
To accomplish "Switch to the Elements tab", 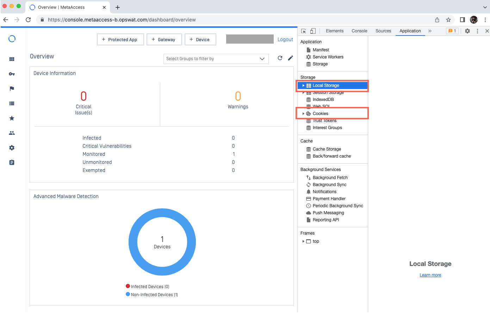I will [335, 31].
